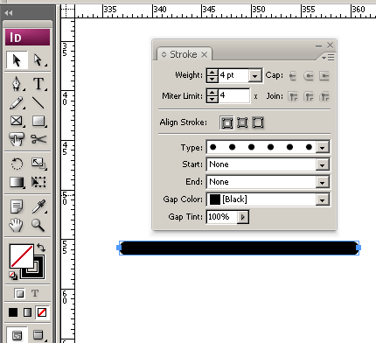The width and height of the screenshot is (376, 343).
Task: Select the Direct Selection tool
Action: point(38,60)
